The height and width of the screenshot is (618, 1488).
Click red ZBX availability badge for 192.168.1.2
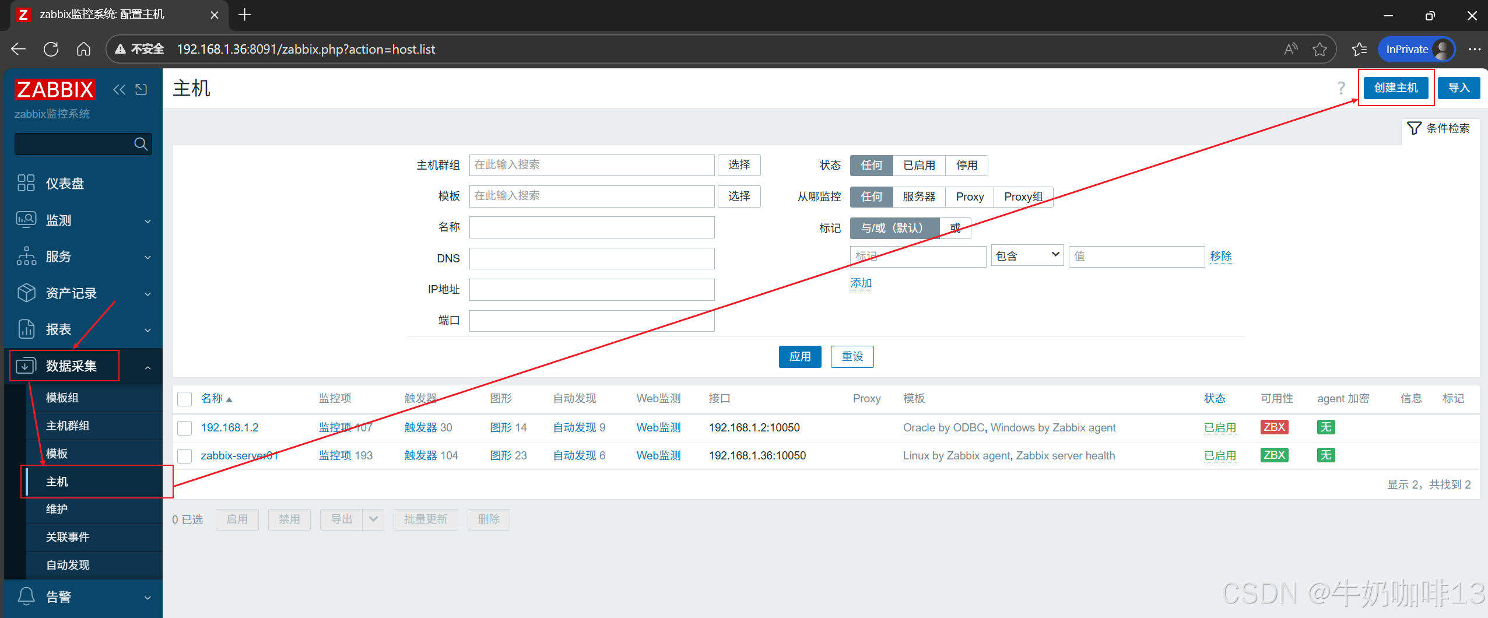point(1274,427)
